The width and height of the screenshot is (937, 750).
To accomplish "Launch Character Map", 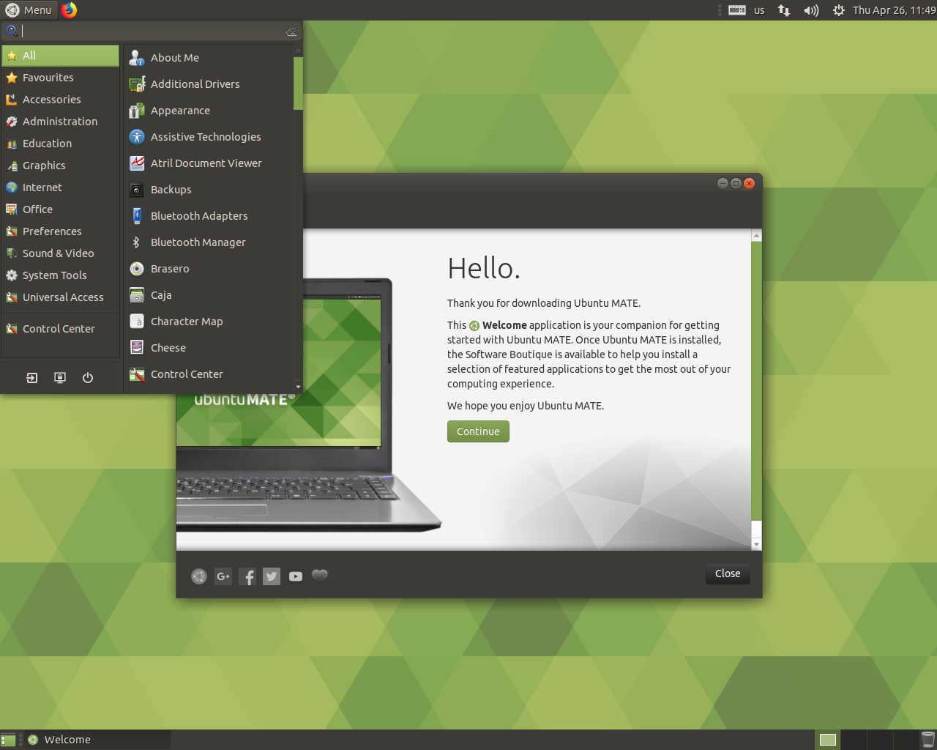I will [209, 322].
